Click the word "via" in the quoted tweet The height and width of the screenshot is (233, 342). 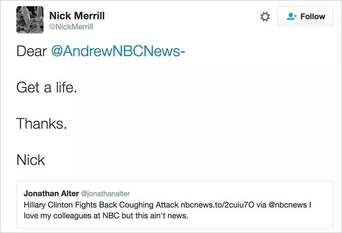tap(262, 205)
